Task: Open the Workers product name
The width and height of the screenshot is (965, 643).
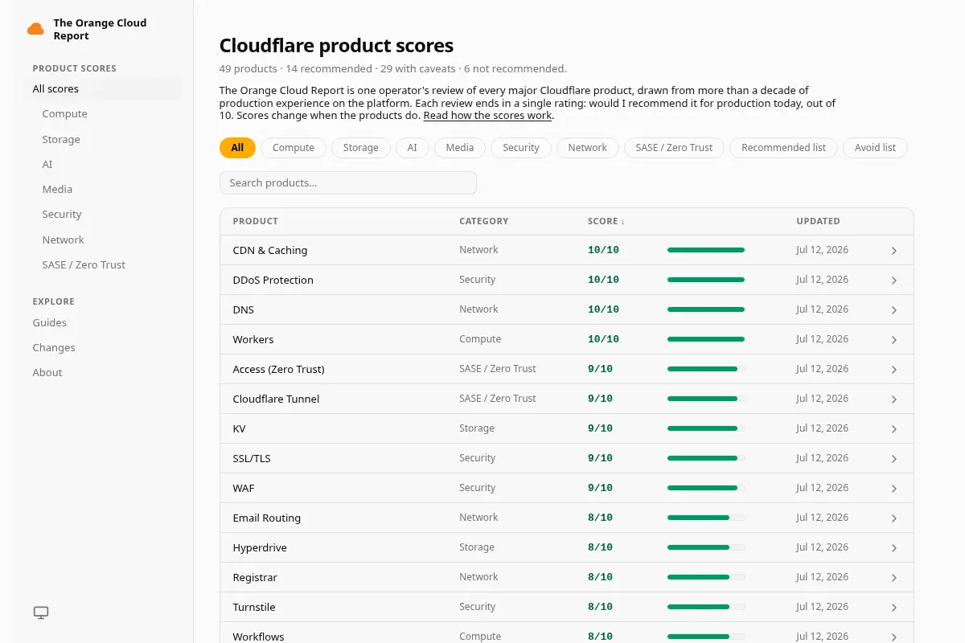Action: coord(253,339)
